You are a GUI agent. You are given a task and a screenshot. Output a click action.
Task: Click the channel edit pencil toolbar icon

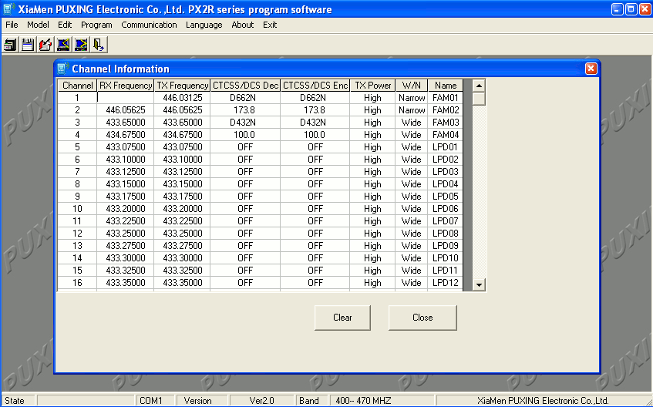click(x=45, y=45)
